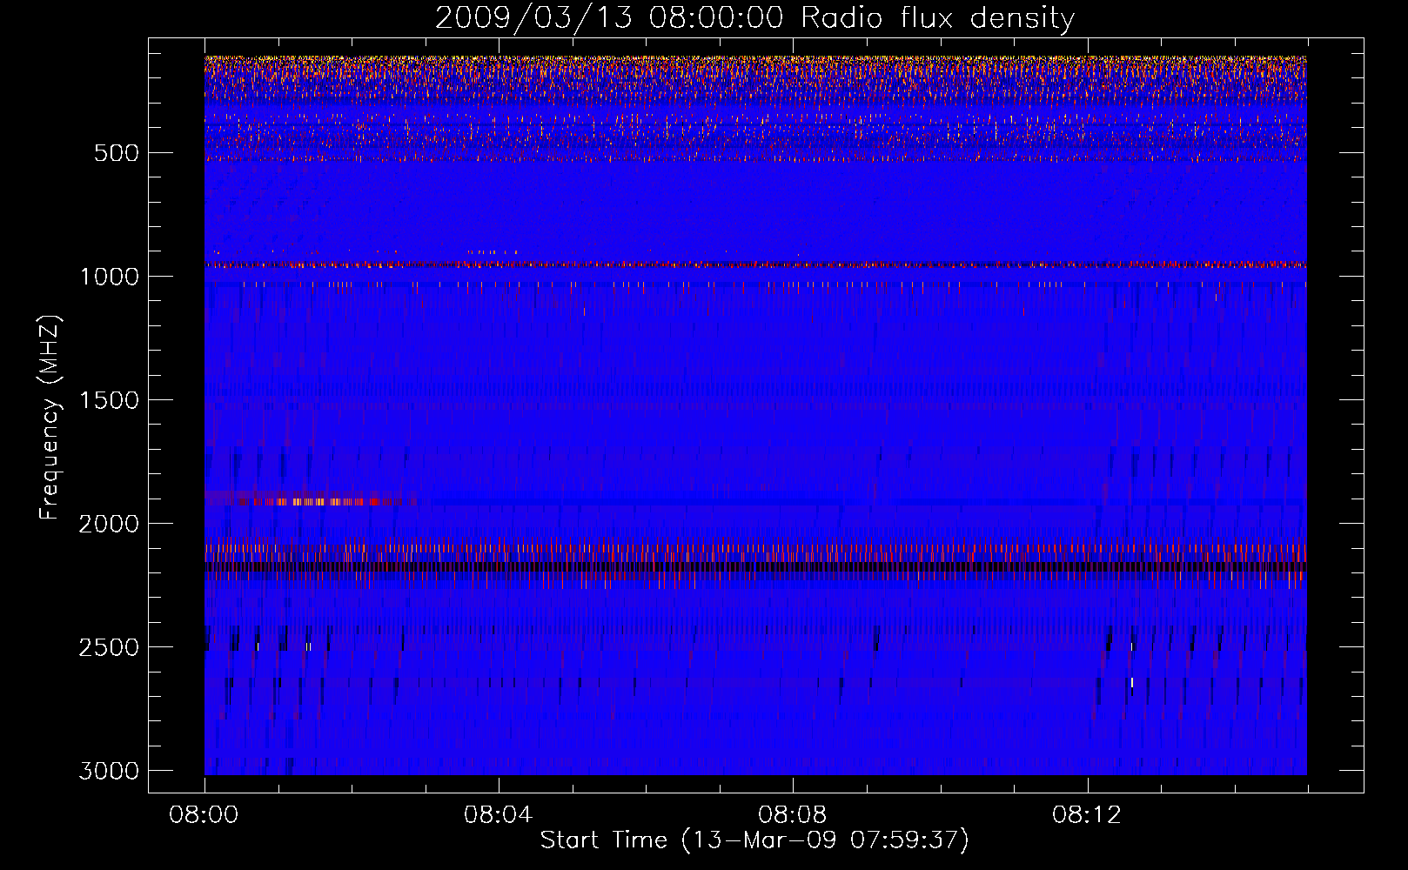Click the 2500 frequency tick label
1408x870 pixels.
(109, 647)
